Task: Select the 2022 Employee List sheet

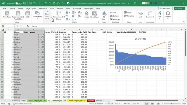Action: coord(37,101)
